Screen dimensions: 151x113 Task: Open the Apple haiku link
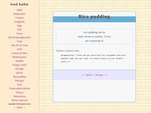click(20, 10)
